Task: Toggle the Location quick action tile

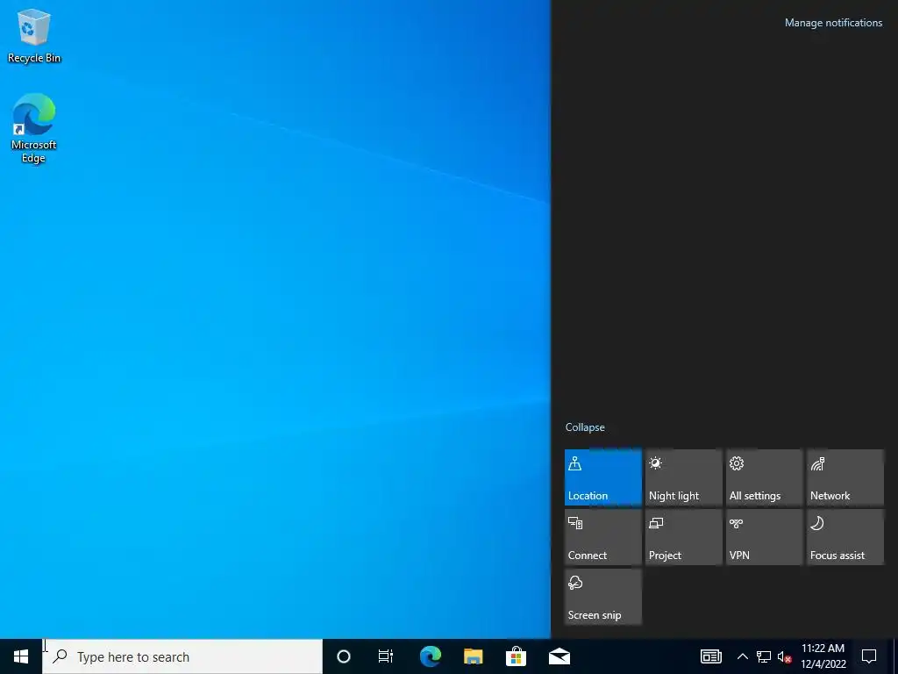Action: (x=603, y=477)
